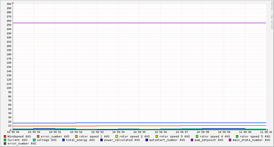Click the rotor speed 4 AVG legend label
274x147 pixels.
click(x=215, y=136)
